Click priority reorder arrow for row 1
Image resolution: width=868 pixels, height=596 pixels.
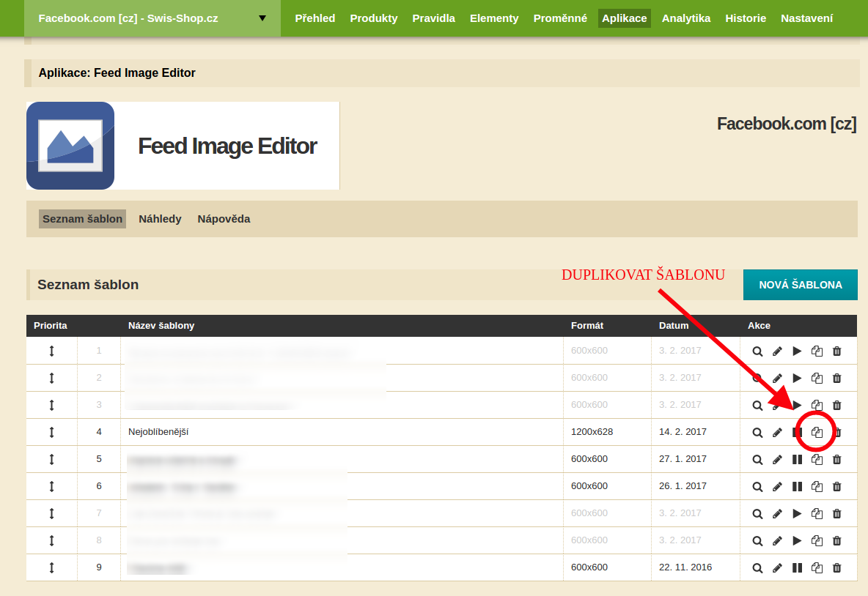pos(51,351)
